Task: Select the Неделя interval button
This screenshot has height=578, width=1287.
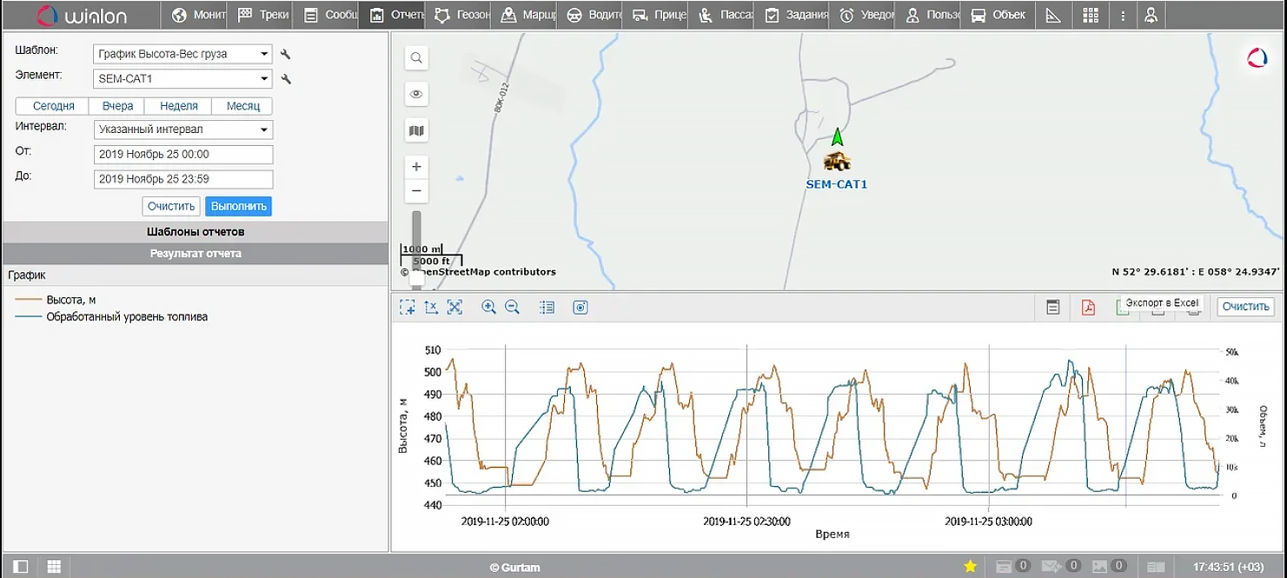Action: [179, 106]
